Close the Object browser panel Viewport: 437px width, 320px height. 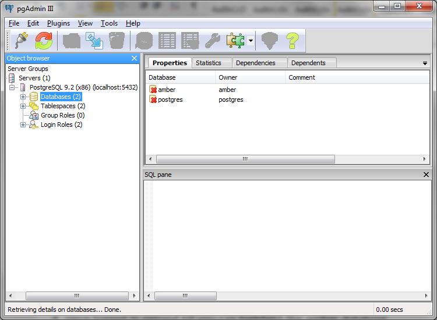[x=134, y=58]
